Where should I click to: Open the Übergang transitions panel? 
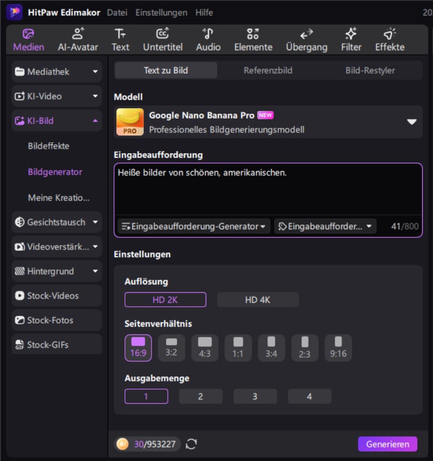coord(306,40)
